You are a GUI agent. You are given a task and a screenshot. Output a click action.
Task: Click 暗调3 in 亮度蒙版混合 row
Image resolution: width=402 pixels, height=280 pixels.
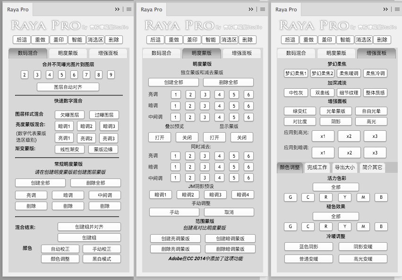pyautogui.click(x=109, y=126)
